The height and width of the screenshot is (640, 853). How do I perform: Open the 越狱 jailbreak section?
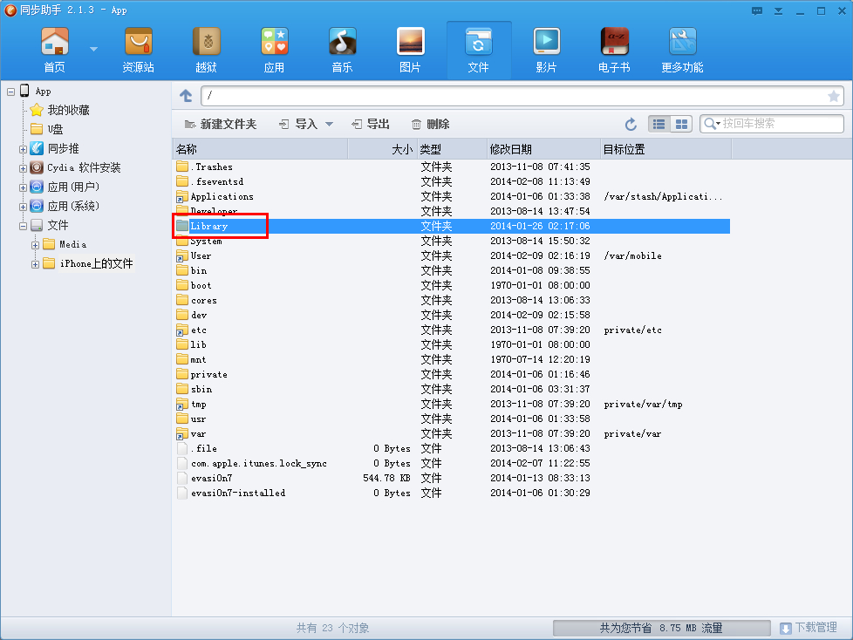[x=206, y=50]
